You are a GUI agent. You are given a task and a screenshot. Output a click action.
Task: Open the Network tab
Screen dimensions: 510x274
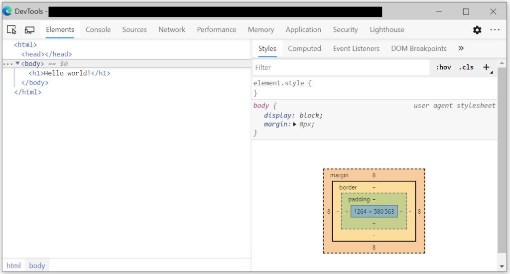tap(172, 30)
